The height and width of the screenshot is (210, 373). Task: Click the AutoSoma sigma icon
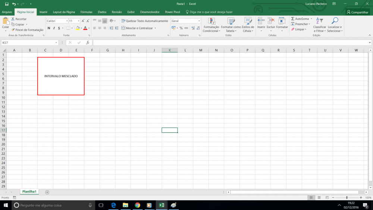point(293,19)
